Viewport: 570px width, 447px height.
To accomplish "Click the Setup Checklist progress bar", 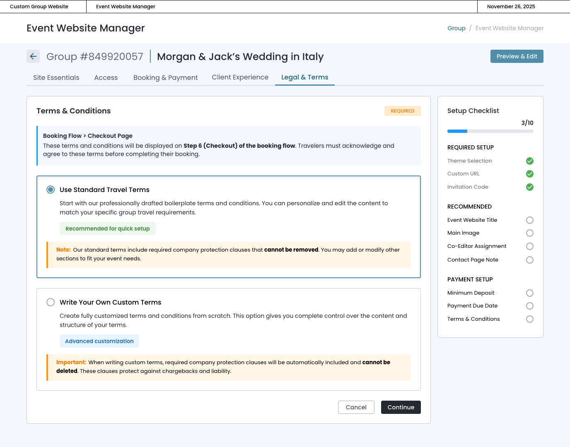I will coord(490,131).
